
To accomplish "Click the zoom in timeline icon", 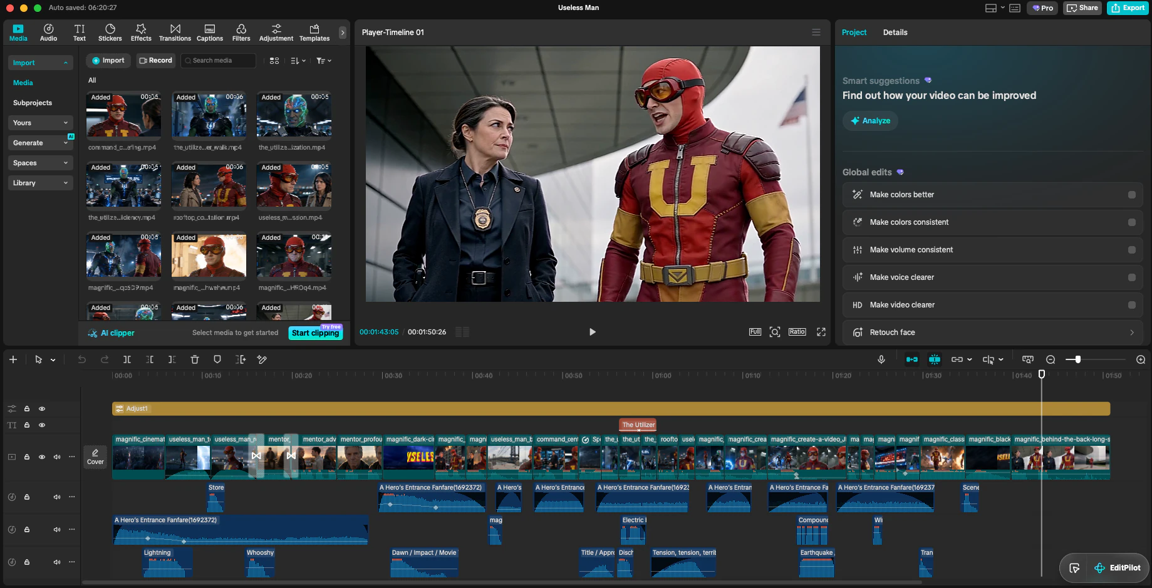I will point(1141,359).
